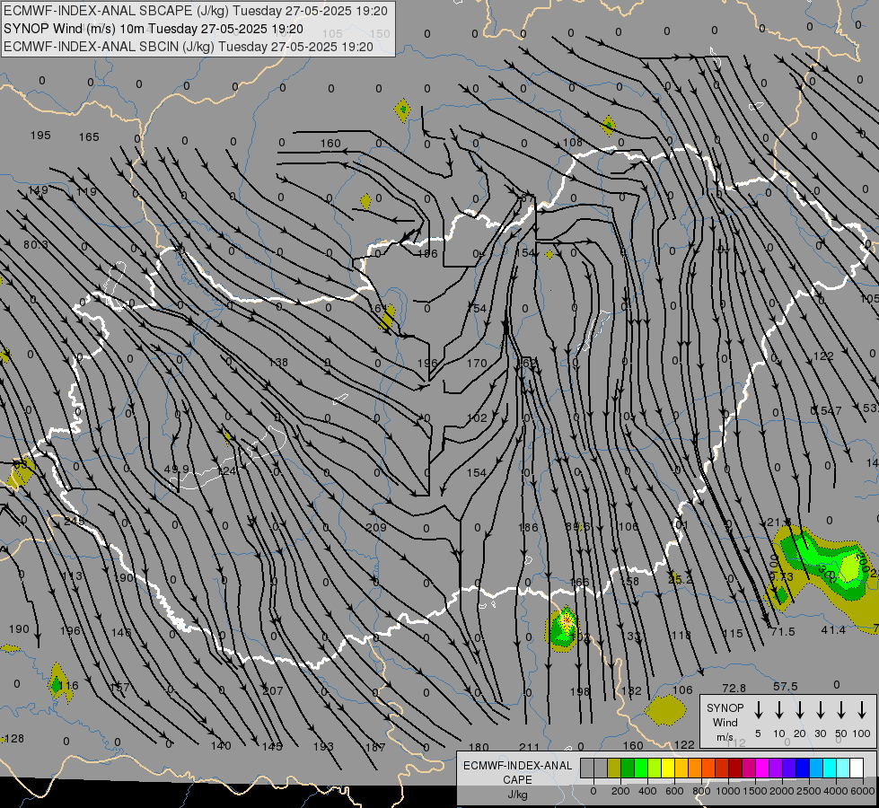Click the 5 m/s wind arrow in legend
The height and width of the screenshot is (808, 879).
(x=759, y=710)
